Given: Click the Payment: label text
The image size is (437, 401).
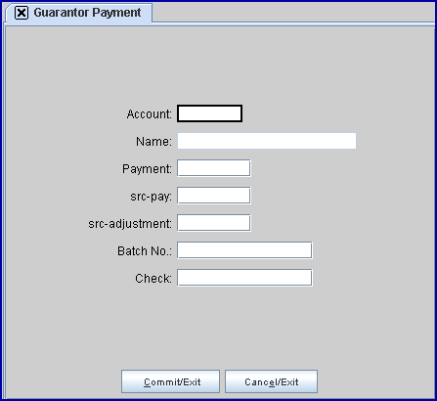Looking at the screenshot, I should (147, 169).
